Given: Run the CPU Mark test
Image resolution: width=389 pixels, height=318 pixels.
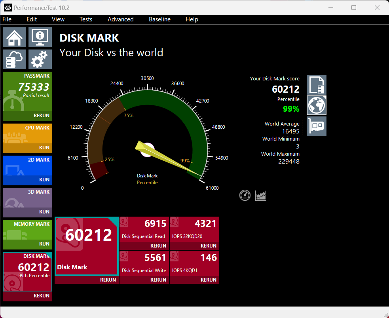Looking at the screenshot, I should (44, 148).
